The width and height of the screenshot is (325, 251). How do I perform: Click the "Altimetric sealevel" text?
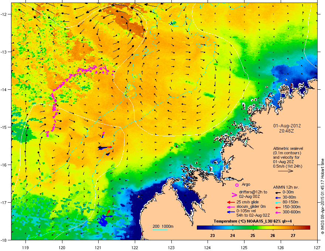coord(288,148)
